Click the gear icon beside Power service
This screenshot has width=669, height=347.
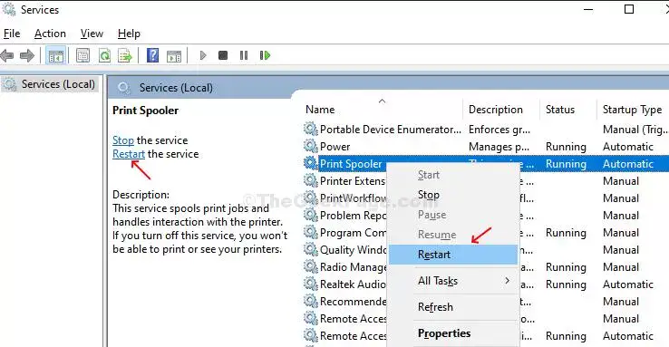tap(311, 146)
